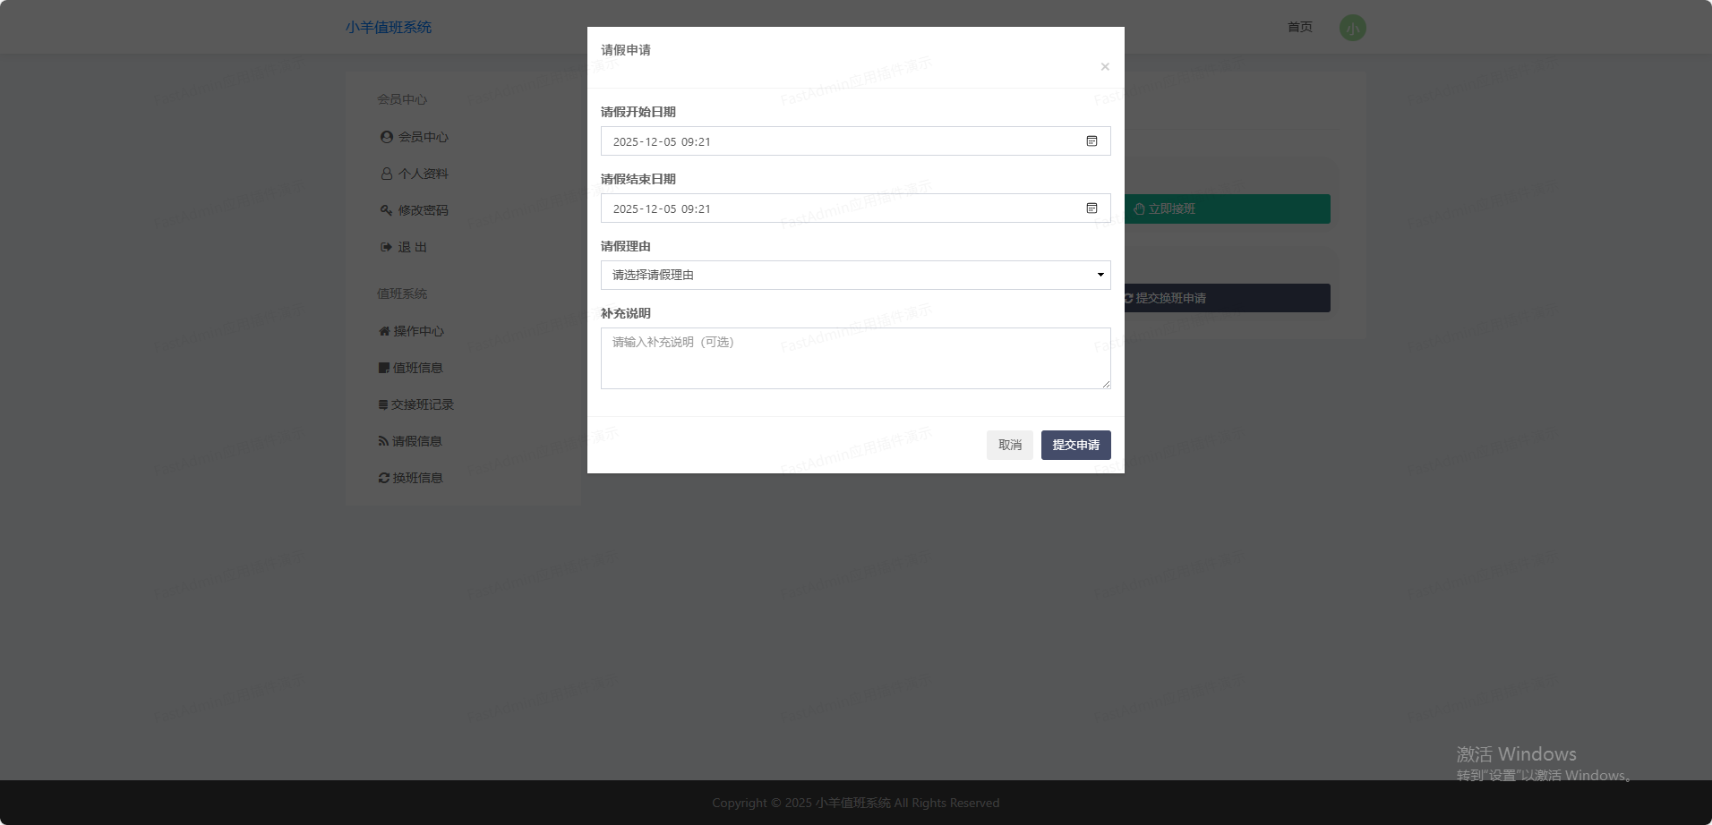Submit the form with 提交申请
The image size is (1712, 825).
click(1075, 446)
